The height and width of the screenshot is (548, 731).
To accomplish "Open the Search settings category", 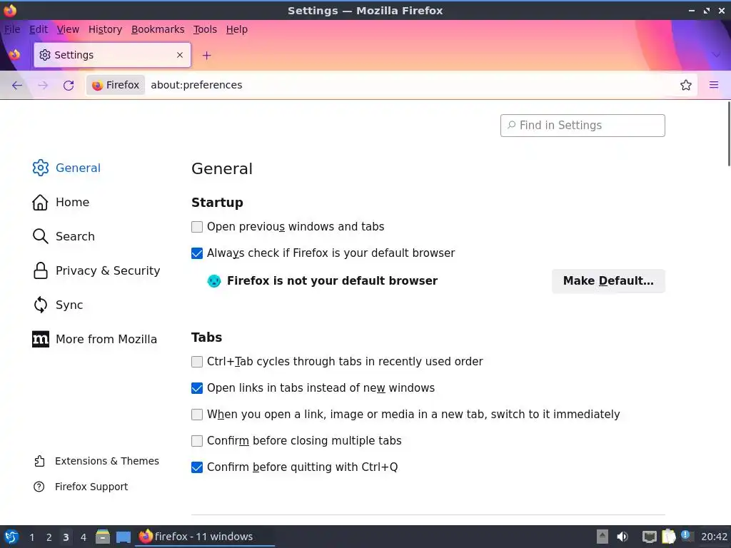I will click(64, 236).
